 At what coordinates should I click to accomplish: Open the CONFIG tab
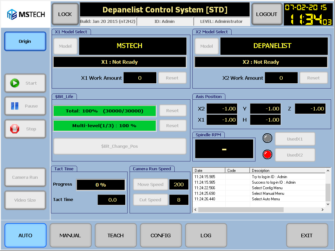coord(161,235)
